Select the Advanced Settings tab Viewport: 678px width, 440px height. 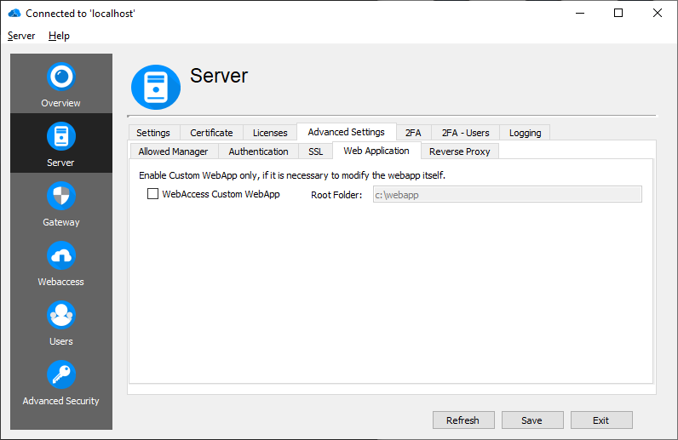(x=347, y=132)
